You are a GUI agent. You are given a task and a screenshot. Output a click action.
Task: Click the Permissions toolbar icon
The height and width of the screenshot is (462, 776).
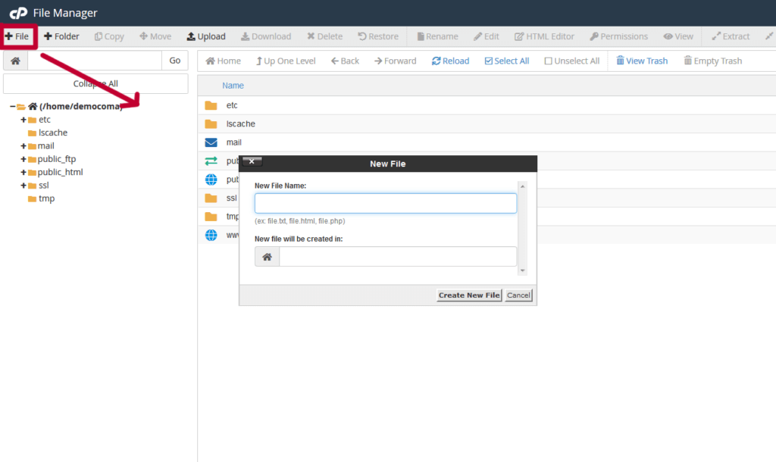pos(618,36)
